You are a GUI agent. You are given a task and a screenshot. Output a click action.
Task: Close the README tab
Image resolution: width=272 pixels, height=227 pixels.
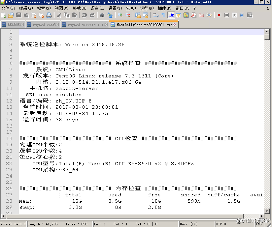pyautogui.click(x=22, y=25)
